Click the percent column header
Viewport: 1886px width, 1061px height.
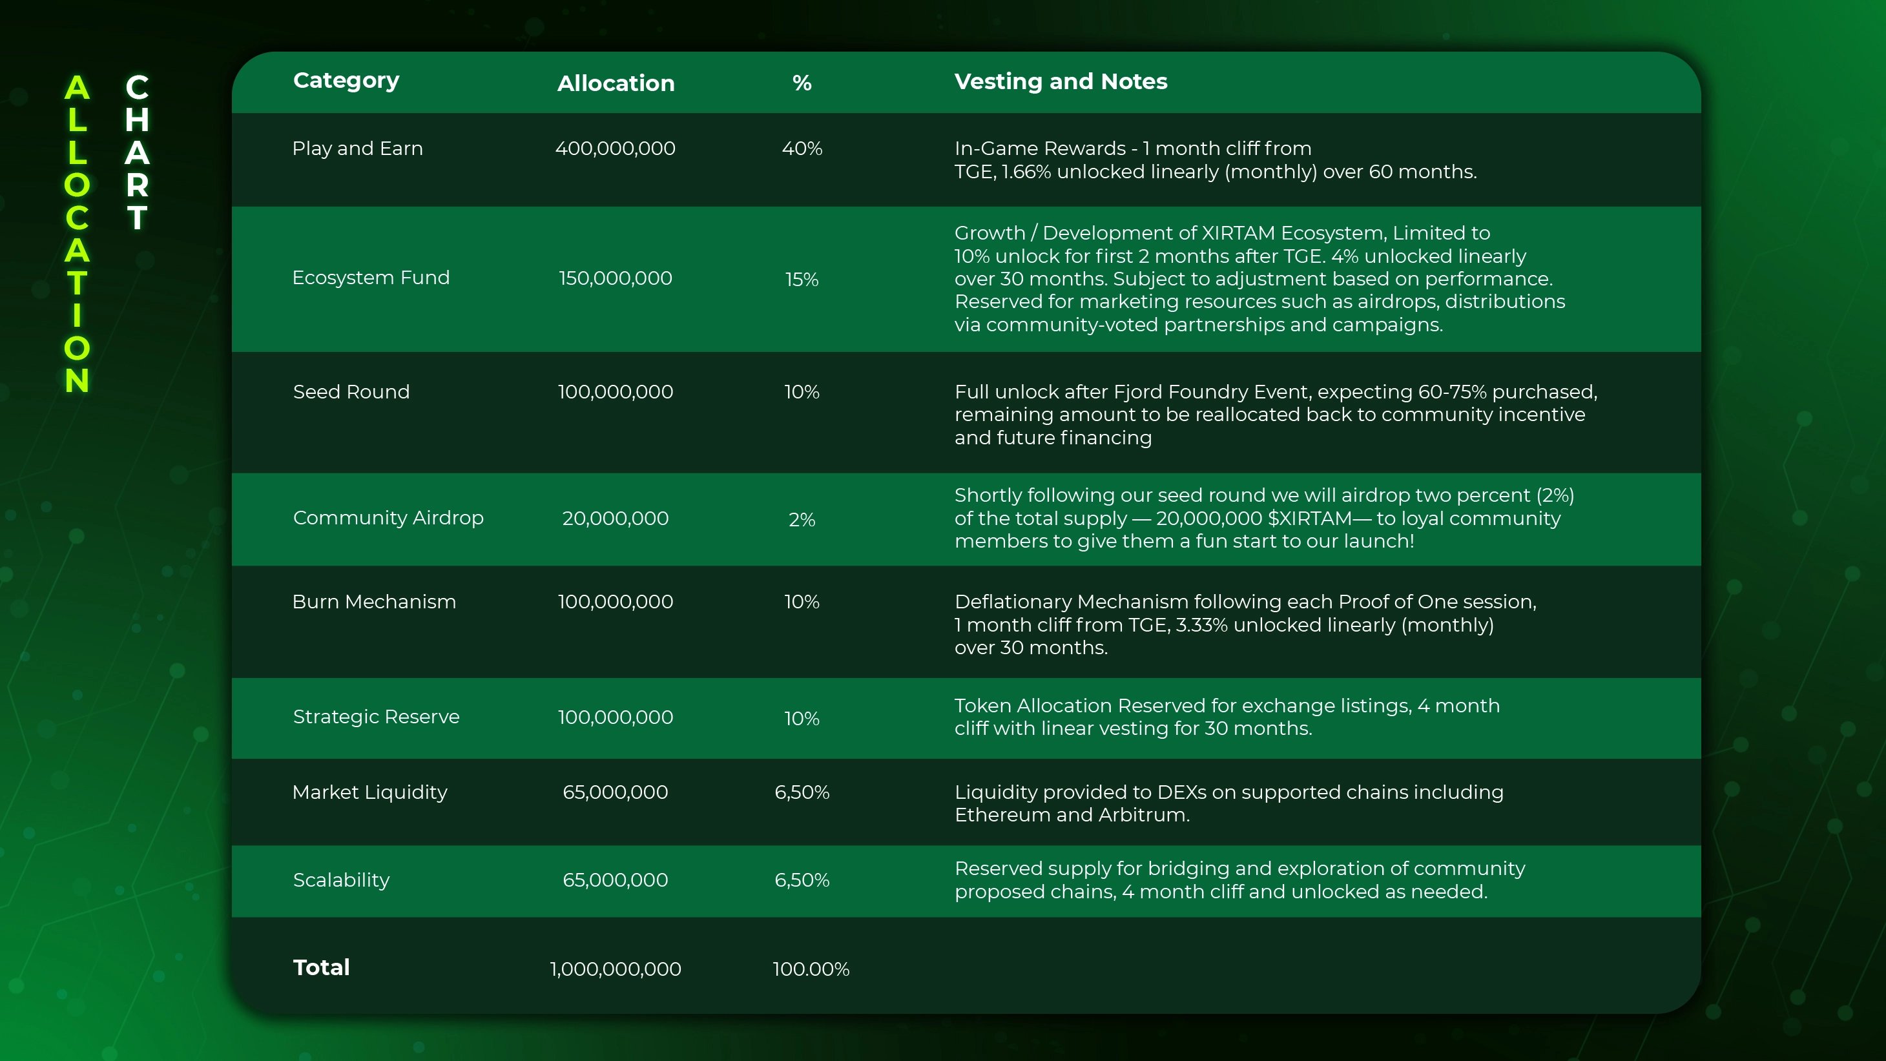click(802, 83)
